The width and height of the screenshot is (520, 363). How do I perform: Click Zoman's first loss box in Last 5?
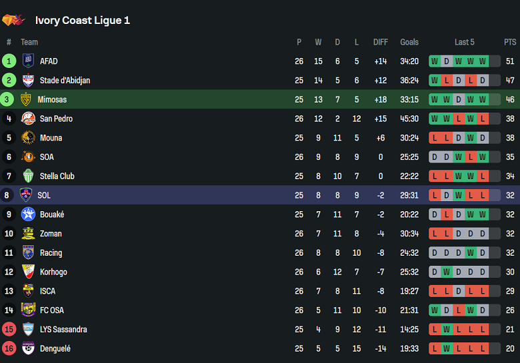click(435, 234)
